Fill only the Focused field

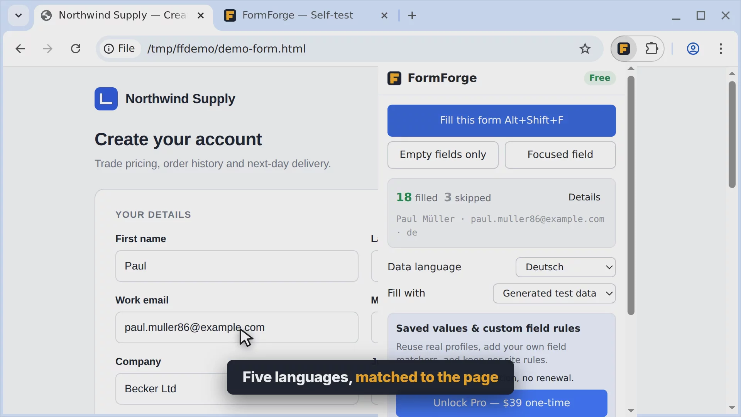click(560, 155)
